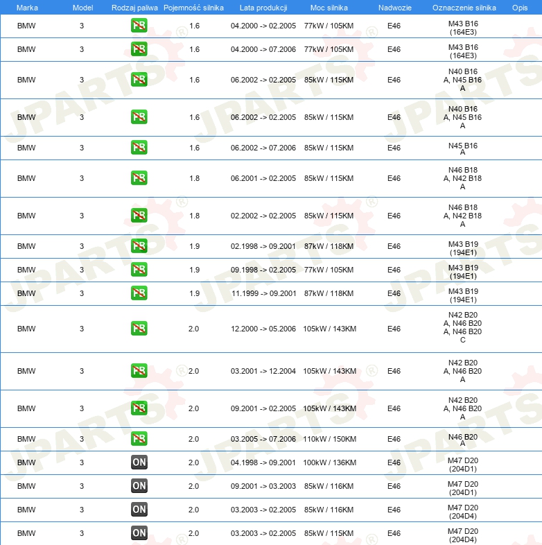The width and height of the screenshot is (542, 545).
Task: Click the PB fuel icon for the 110kW / 150KM row
Action: (x=139, y=439)
